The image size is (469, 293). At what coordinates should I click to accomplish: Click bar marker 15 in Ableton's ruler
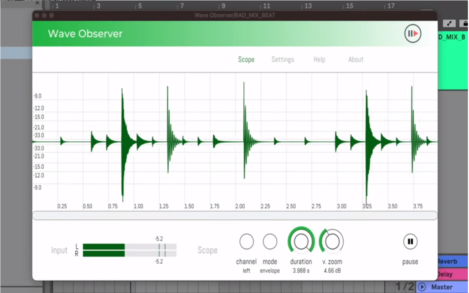(x=350, y=6)
